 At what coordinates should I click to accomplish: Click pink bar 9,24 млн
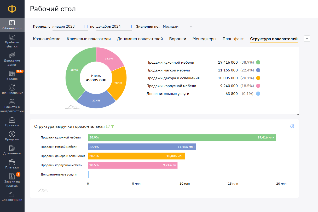pyautogui.click(x=133, y=165)
